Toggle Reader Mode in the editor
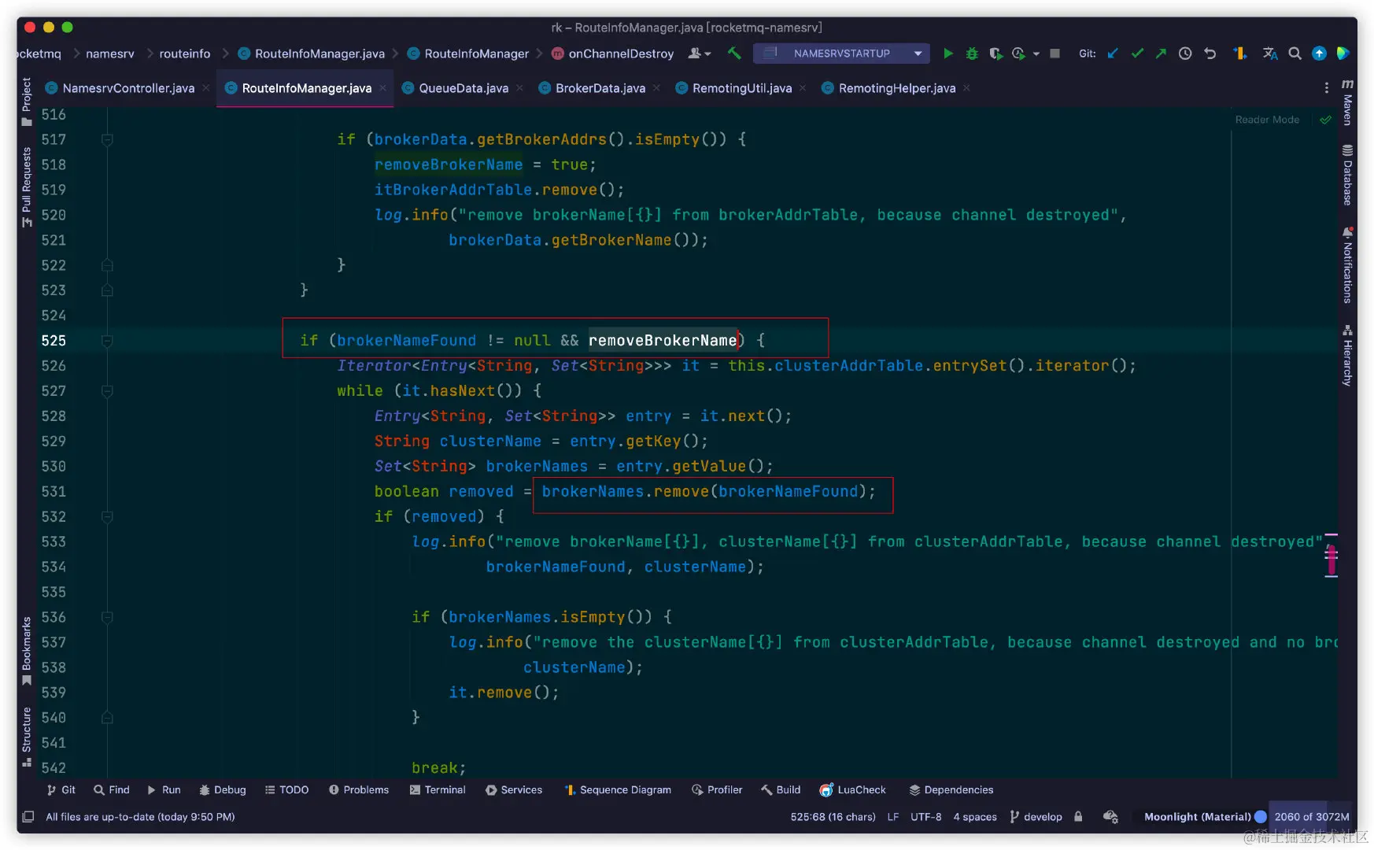The height and width of the screenshot is (850, 1374). coord(1267,120)
